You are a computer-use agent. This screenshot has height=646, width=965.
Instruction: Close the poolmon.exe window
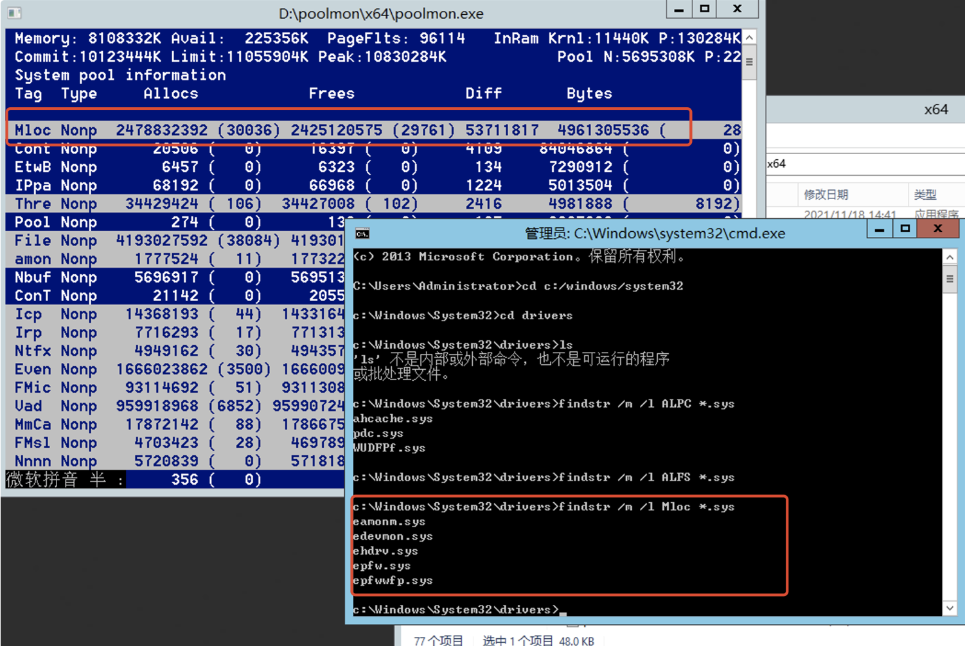click(738, 9)
